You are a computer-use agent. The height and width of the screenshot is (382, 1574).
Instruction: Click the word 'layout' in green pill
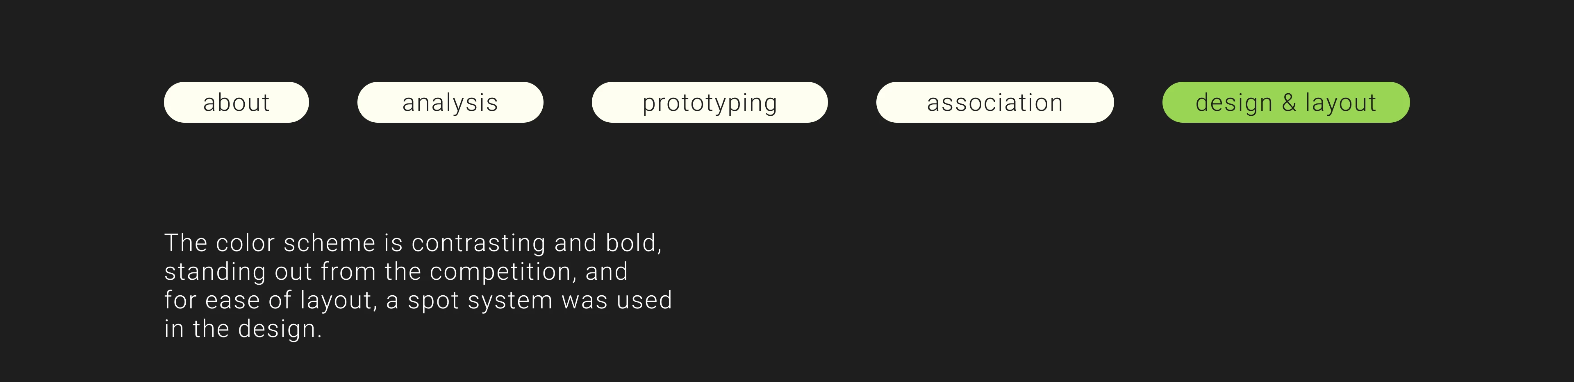[1341, 103]
